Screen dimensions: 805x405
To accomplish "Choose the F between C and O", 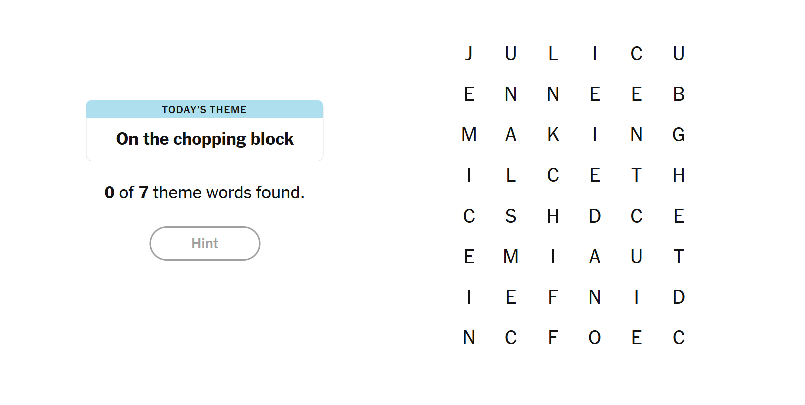I will click(x=553, y=338).
